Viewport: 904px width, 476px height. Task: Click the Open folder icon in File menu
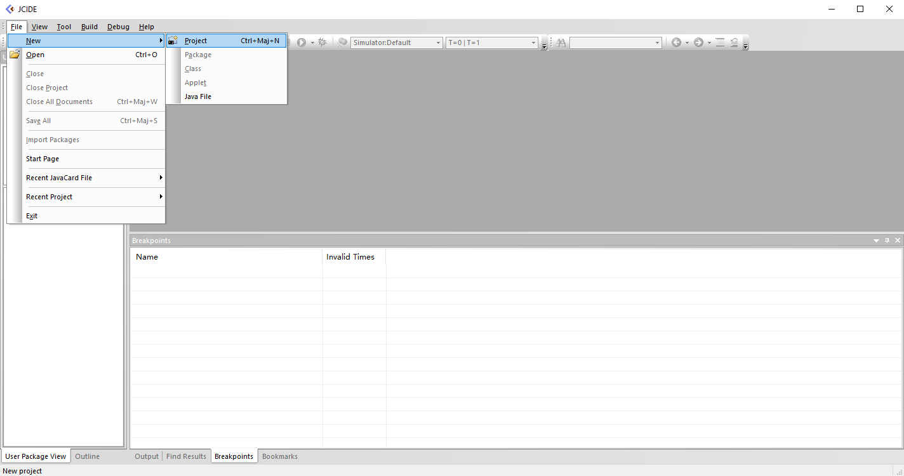pyautogui.click(x=15, y=55)
